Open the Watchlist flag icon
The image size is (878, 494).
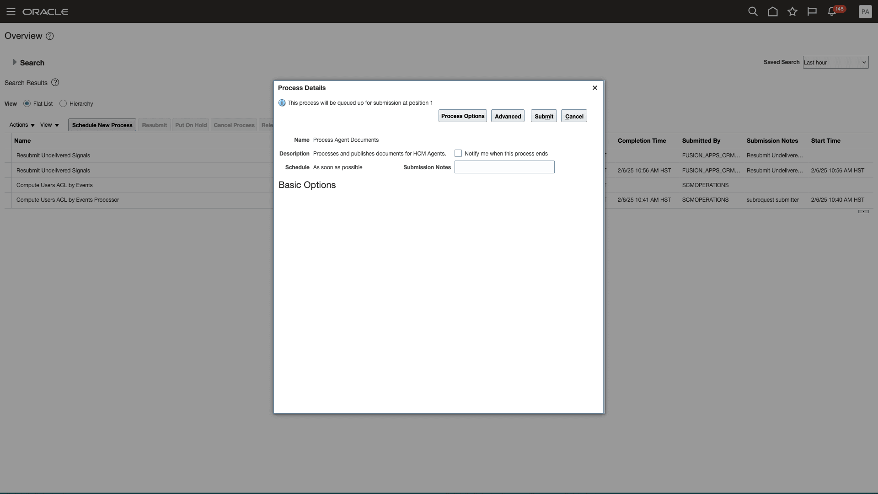[812, 11]
